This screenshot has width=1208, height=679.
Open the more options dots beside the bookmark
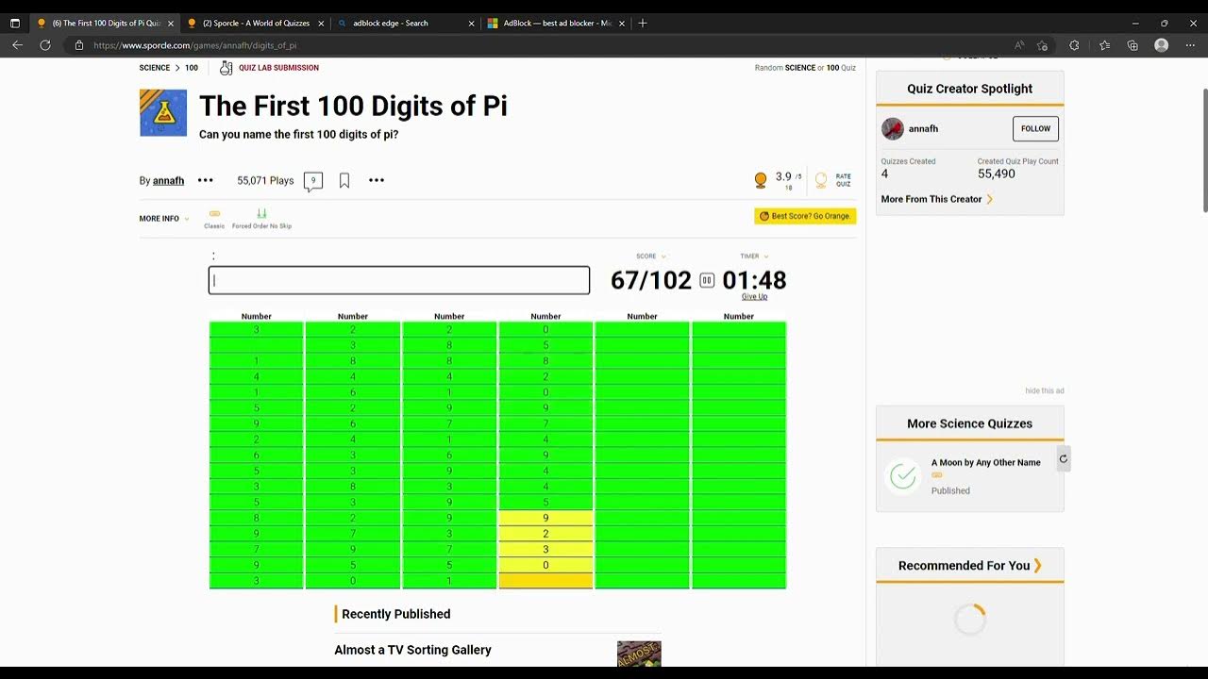377,180
